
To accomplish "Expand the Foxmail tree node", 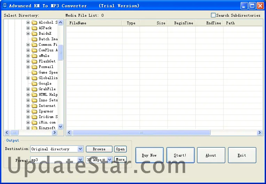I will coord(28,67).
